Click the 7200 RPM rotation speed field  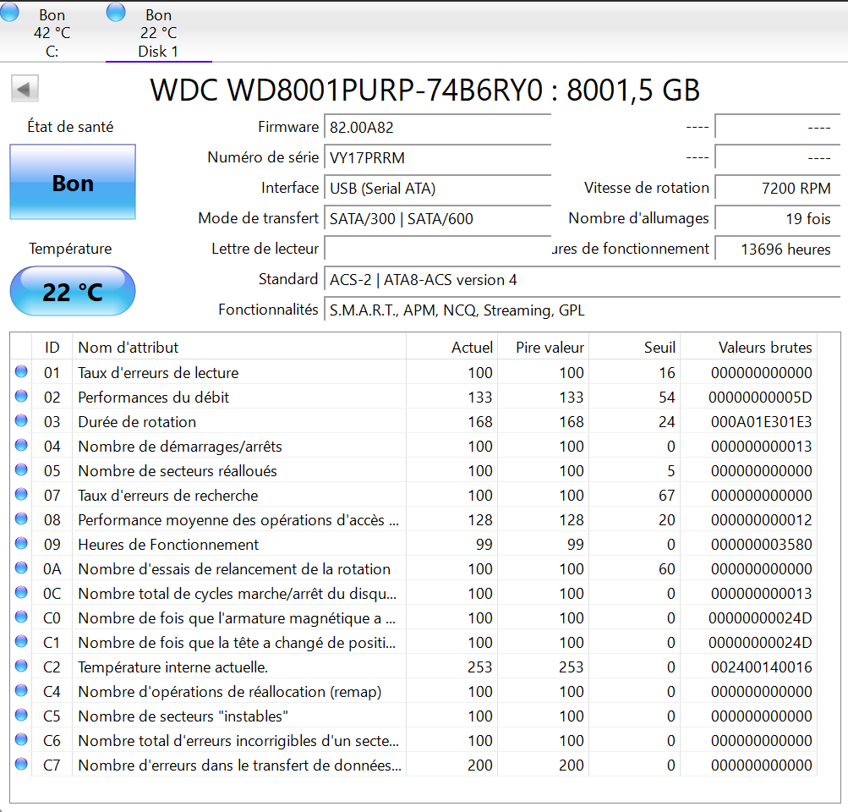tap(778, 189)
